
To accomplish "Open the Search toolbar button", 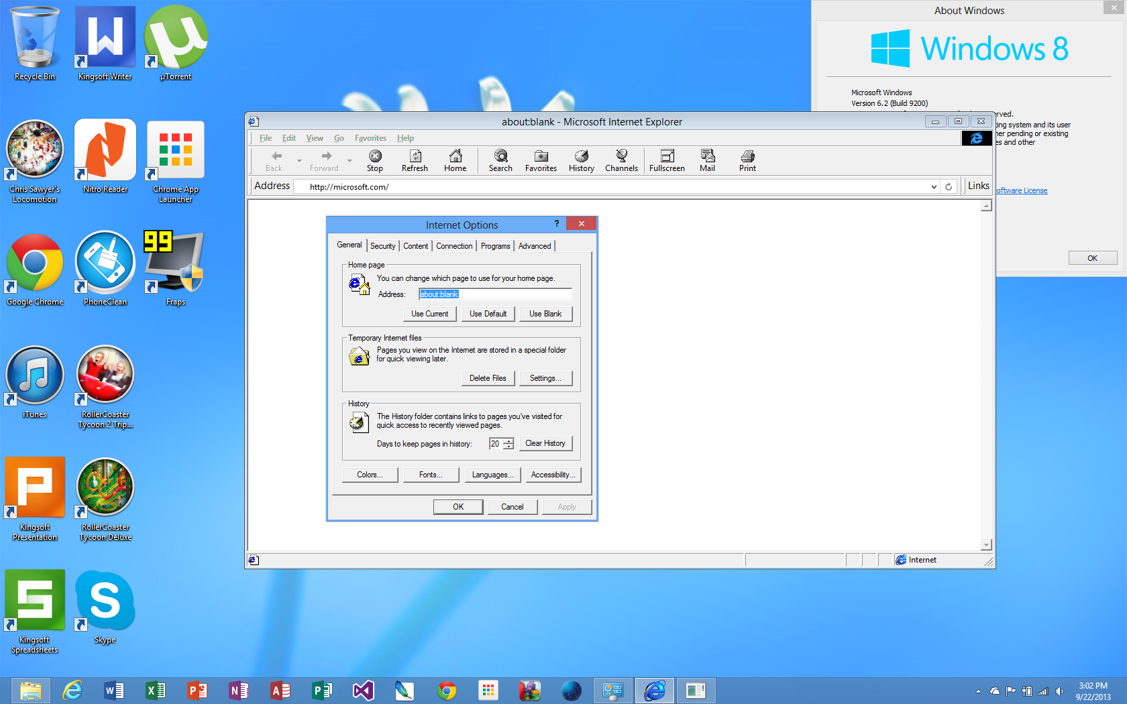I will (500, 160).
